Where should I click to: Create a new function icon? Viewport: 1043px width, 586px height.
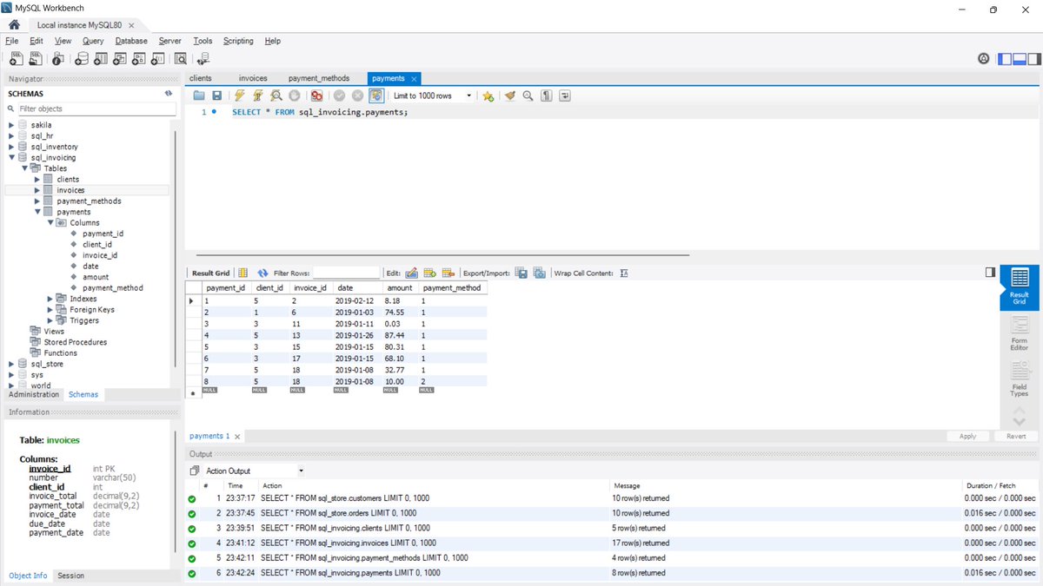click(158, 58)
